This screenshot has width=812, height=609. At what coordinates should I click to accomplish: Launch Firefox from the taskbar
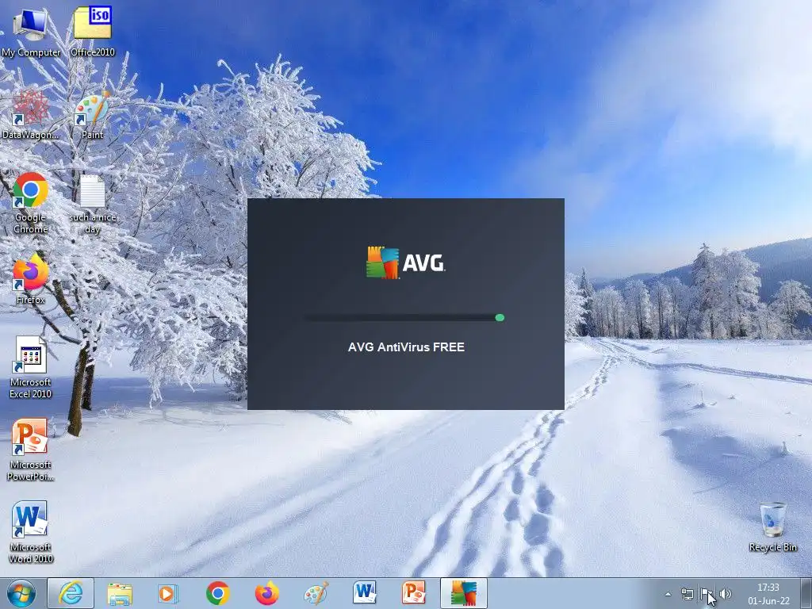click(x=266, y=593)
